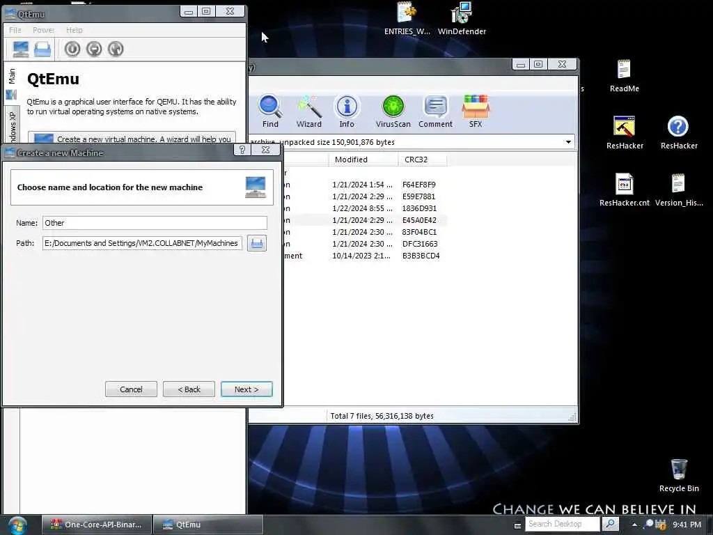Image resolution: width=713 pixels, height=535 pixels.
Task: Click the keyboard icon left of Search Desktop
Action: tap(517, 525)
